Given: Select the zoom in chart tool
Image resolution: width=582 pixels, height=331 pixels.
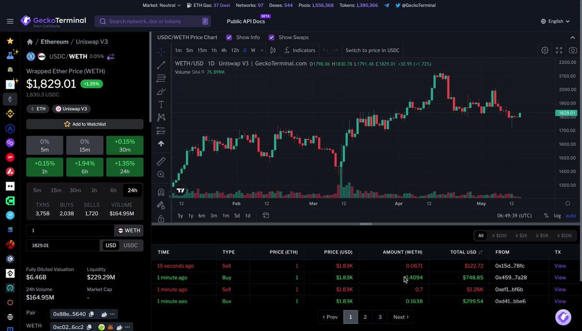Looking at the screenshot, I should (161, 174).
